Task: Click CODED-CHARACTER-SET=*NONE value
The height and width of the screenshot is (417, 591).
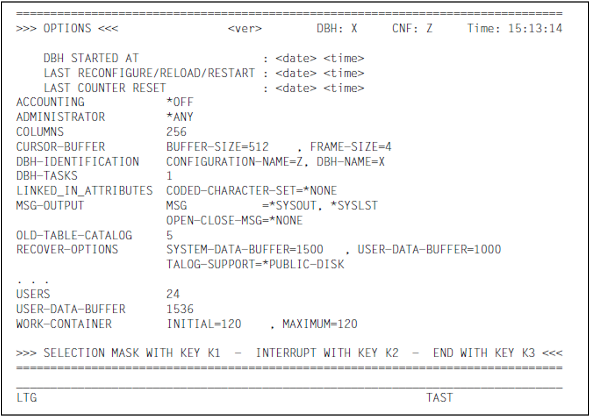Action: [x=251, y=191]
